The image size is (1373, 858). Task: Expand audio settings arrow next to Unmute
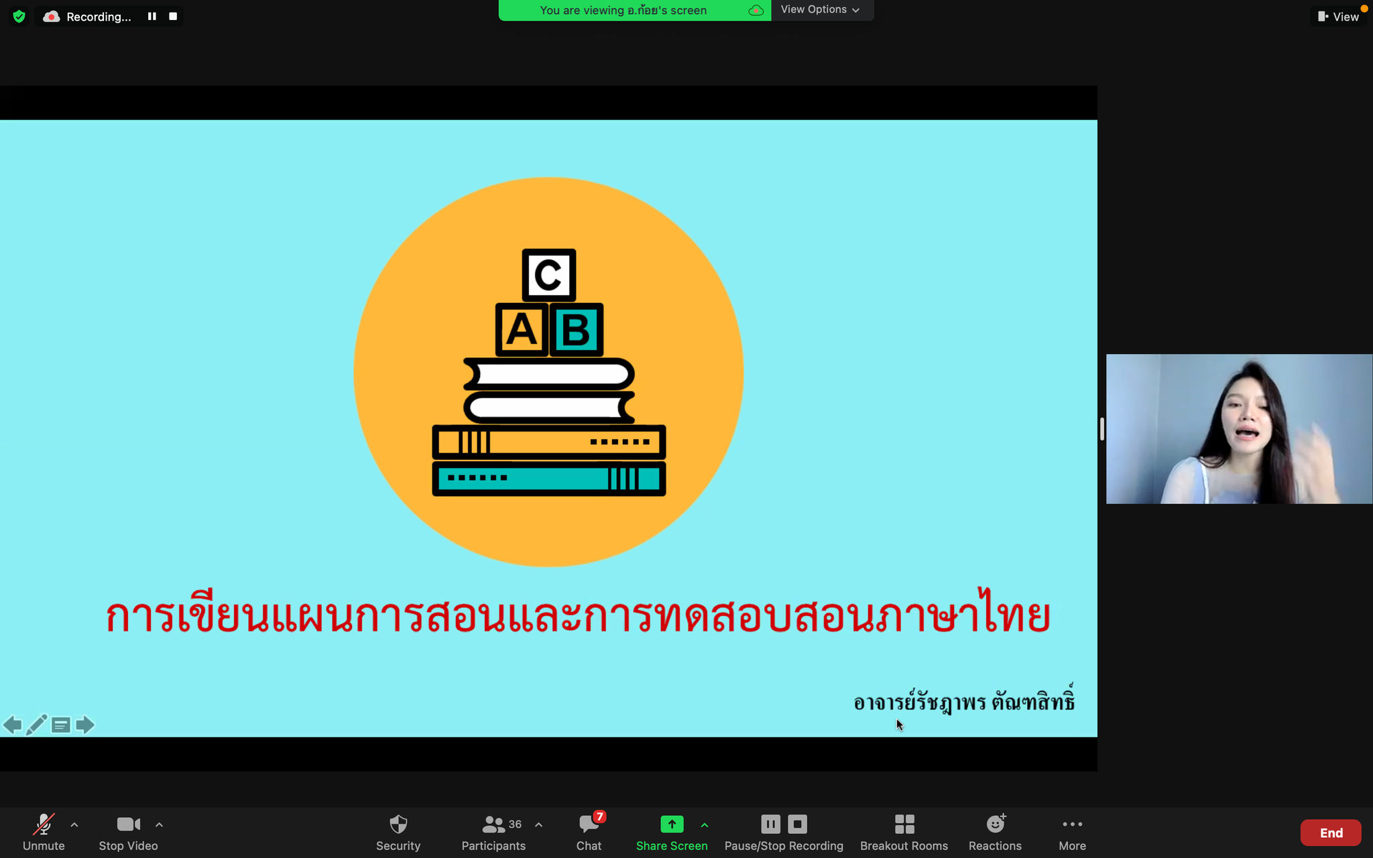tap(74, 824)
